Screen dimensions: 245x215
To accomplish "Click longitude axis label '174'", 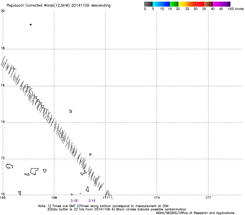I will (157, 198).
